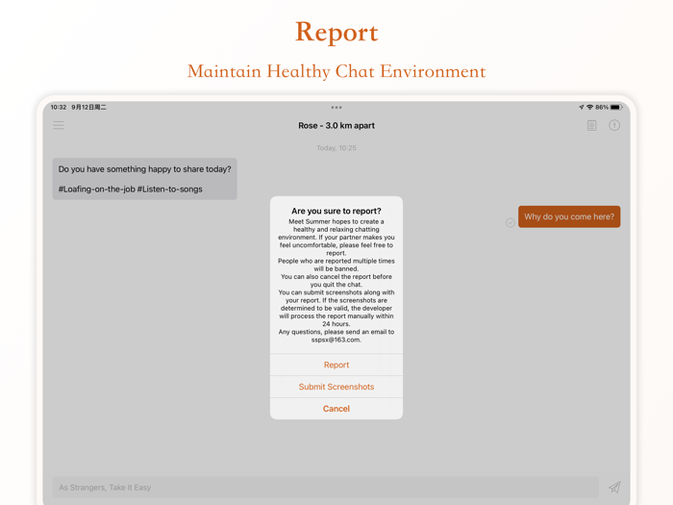Tap the location arrow status icon
Viewport: 673px width, 505px height.
click(x=582, y=107)
